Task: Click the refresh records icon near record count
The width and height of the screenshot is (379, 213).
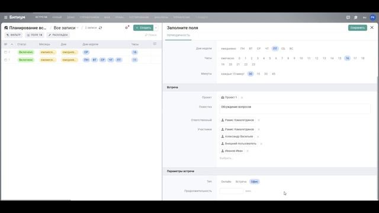Action: pos(100,28)
